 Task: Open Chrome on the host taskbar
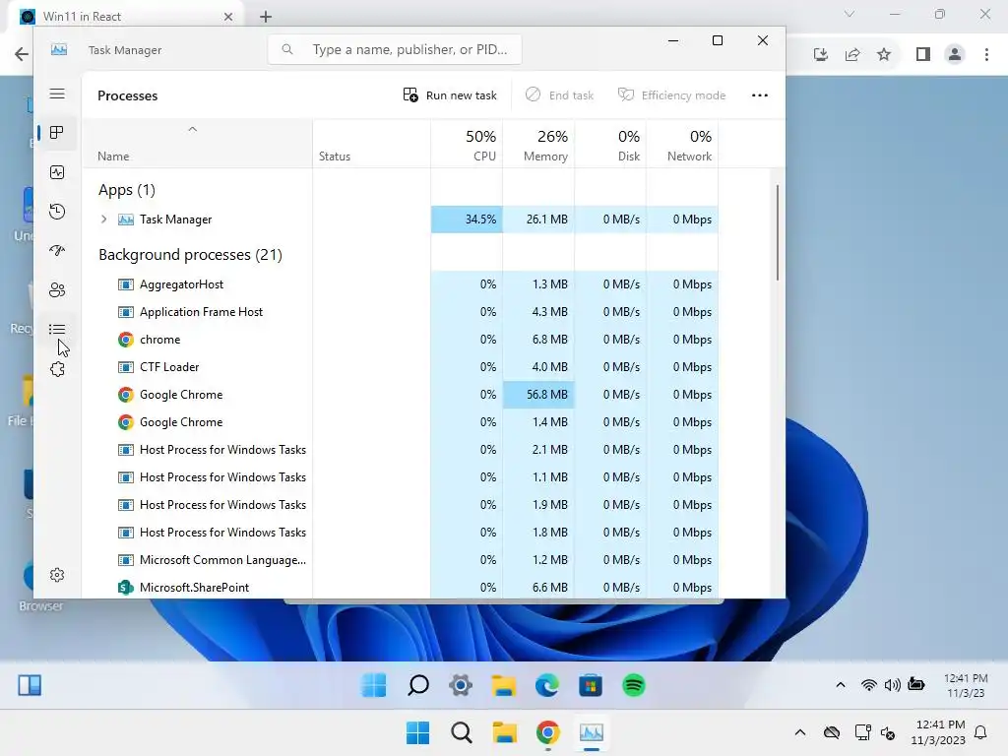(x=547, y=732)
